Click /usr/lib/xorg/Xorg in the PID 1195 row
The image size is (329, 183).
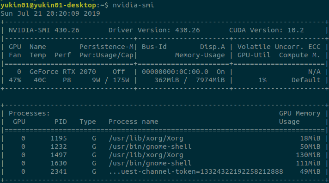[x=146, y=138]
